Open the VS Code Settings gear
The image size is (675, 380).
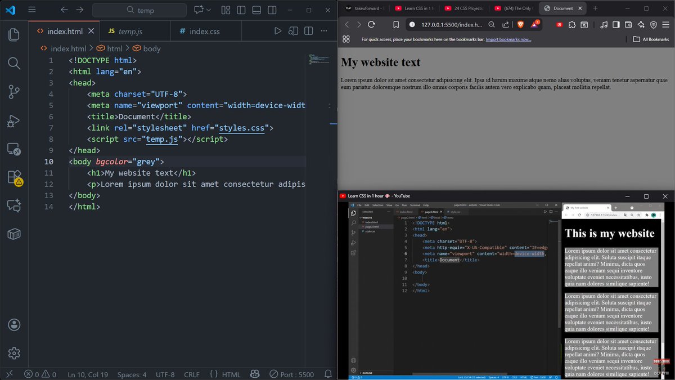coord(14,354)
